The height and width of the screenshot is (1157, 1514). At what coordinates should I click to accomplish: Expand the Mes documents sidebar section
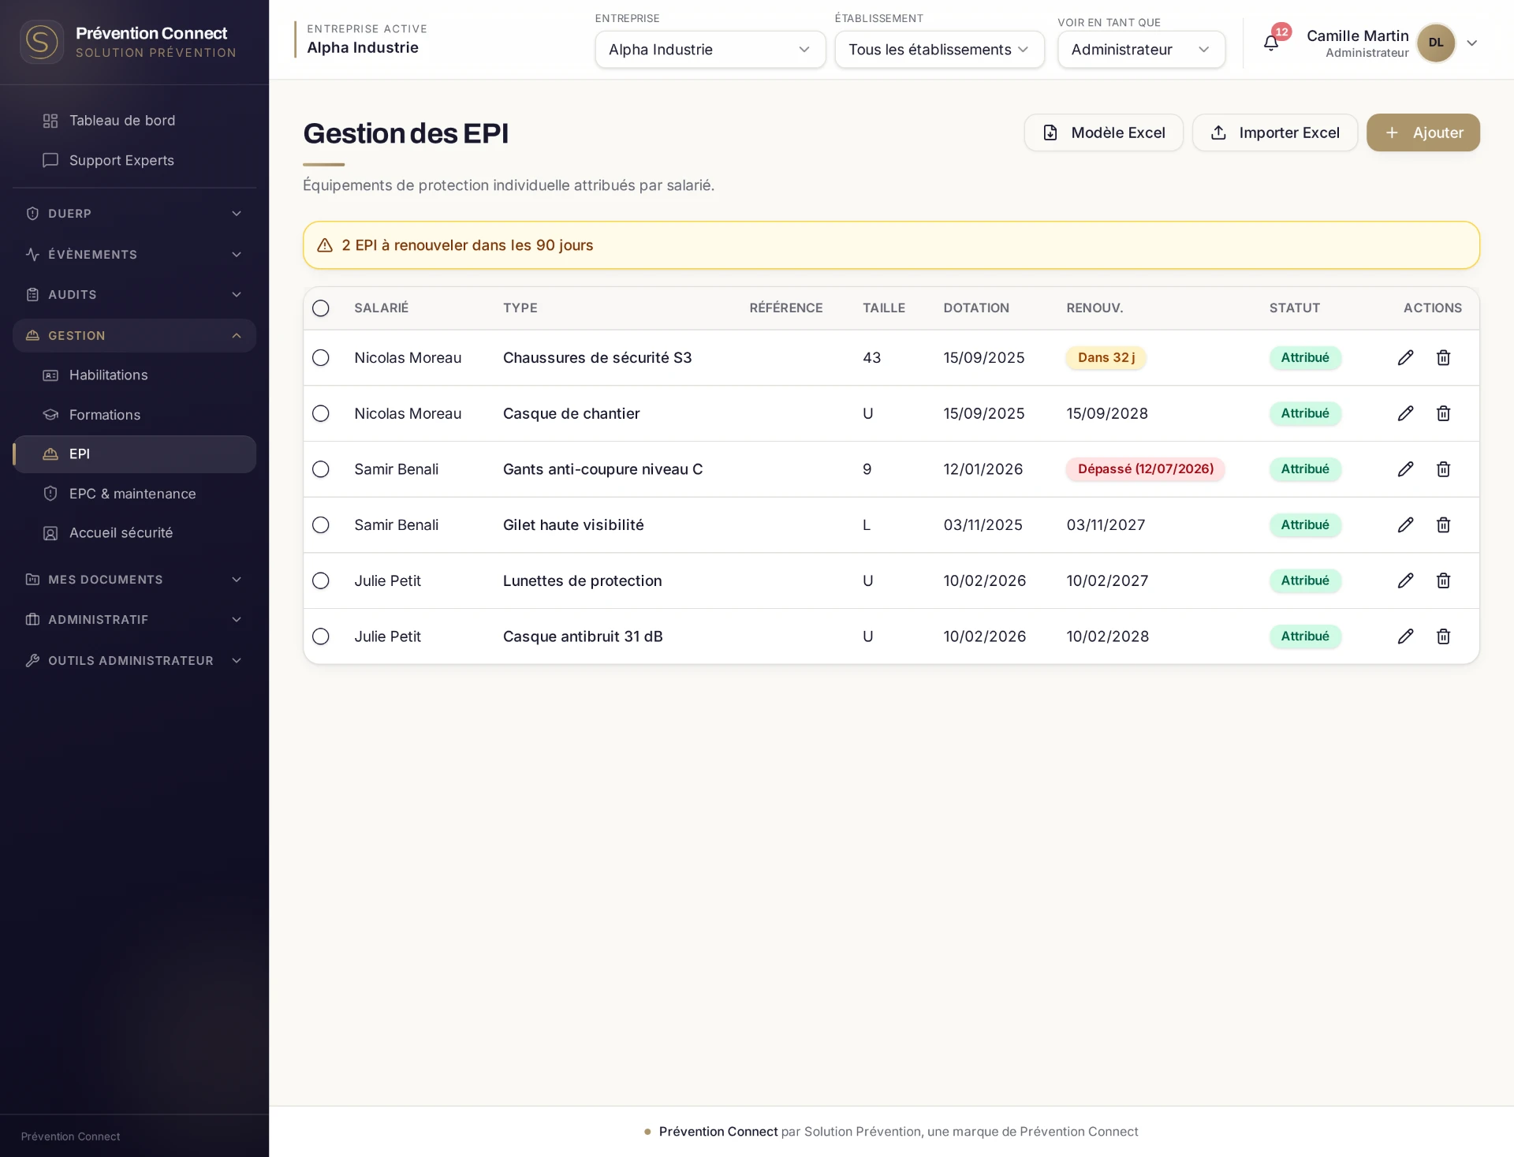tap(134, 580)
